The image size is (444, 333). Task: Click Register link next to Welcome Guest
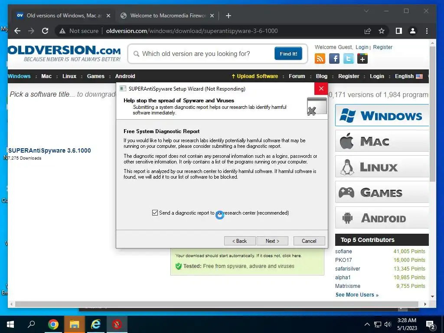click(x=382, y=47)
